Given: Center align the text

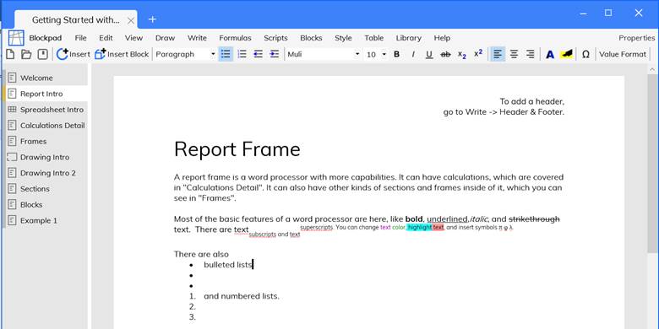Looking at the screenshot, I should pos(514,54).
